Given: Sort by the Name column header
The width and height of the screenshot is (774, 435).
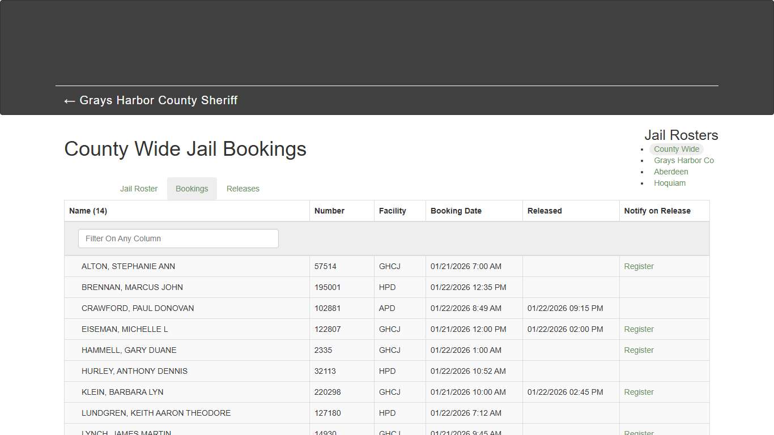Looking at the screenshot, I should pos(88,210).
